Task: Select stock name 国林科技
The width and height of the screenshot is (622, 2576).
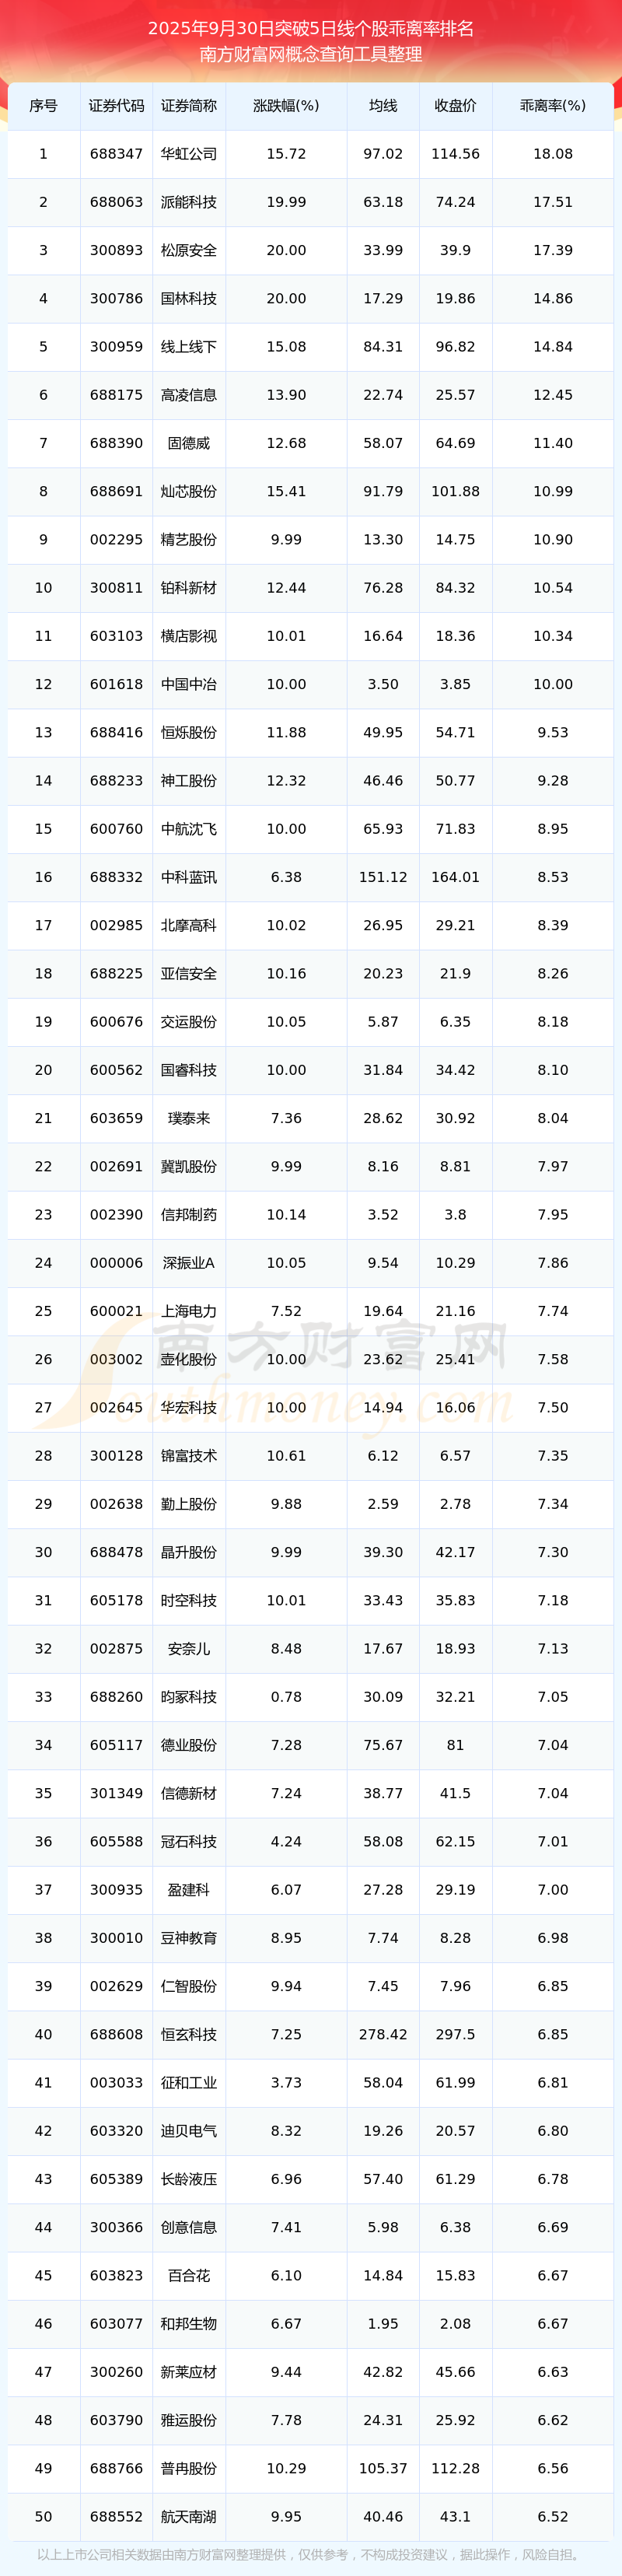Action: pos(189,298)
